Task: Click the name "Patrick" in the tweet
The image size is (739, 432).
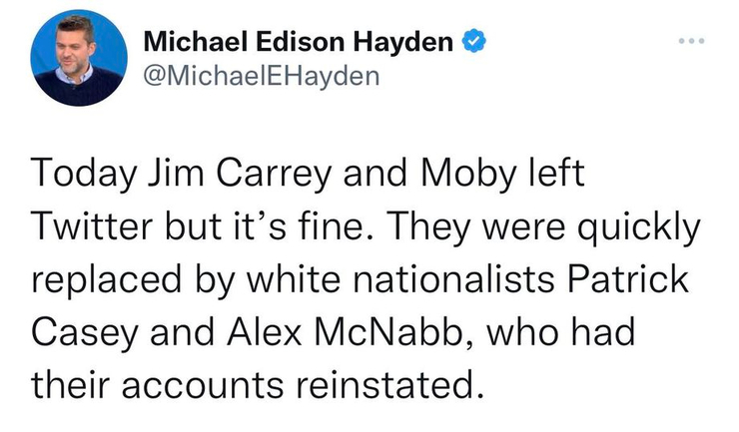Action: (x=628, y=279)
